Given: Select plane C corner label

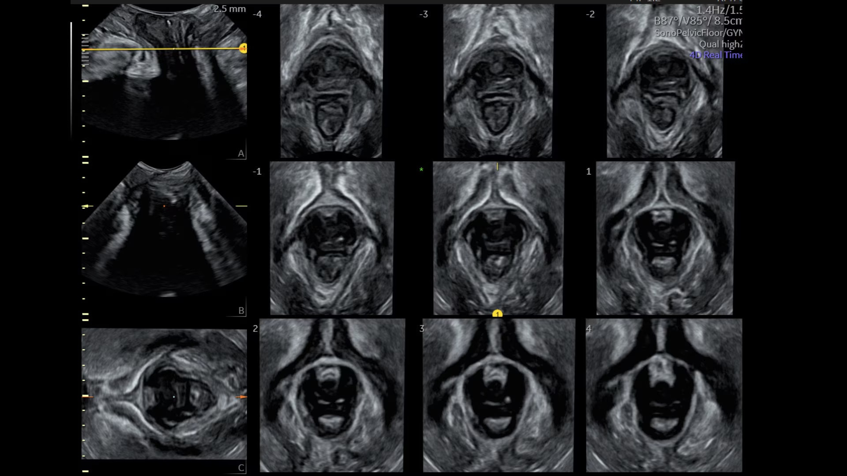Looking at the screenshot, I should coord(241,468).
